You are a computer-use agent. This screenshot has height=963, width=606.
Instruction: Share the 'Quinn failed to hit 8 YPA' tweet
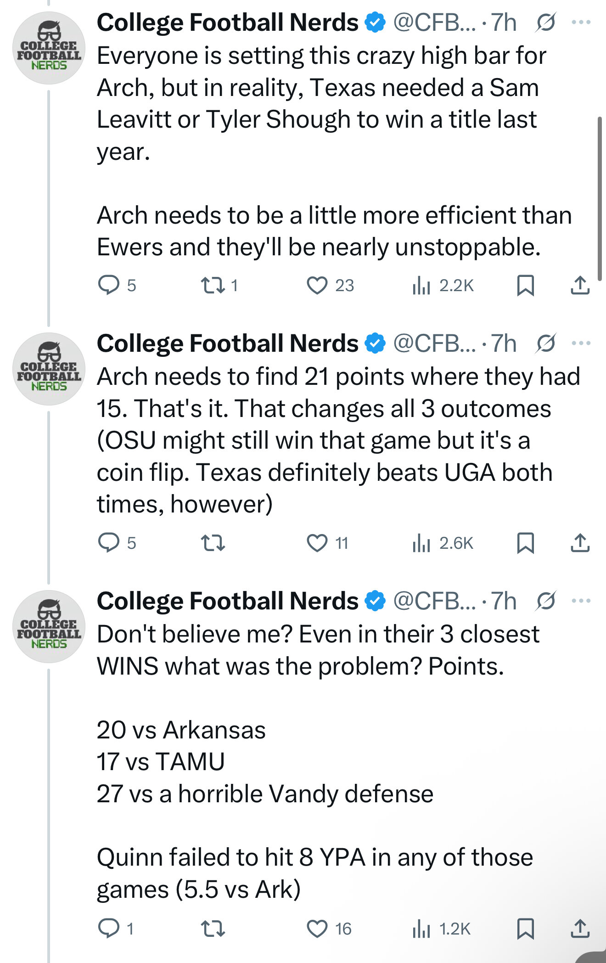pos(580,929)
